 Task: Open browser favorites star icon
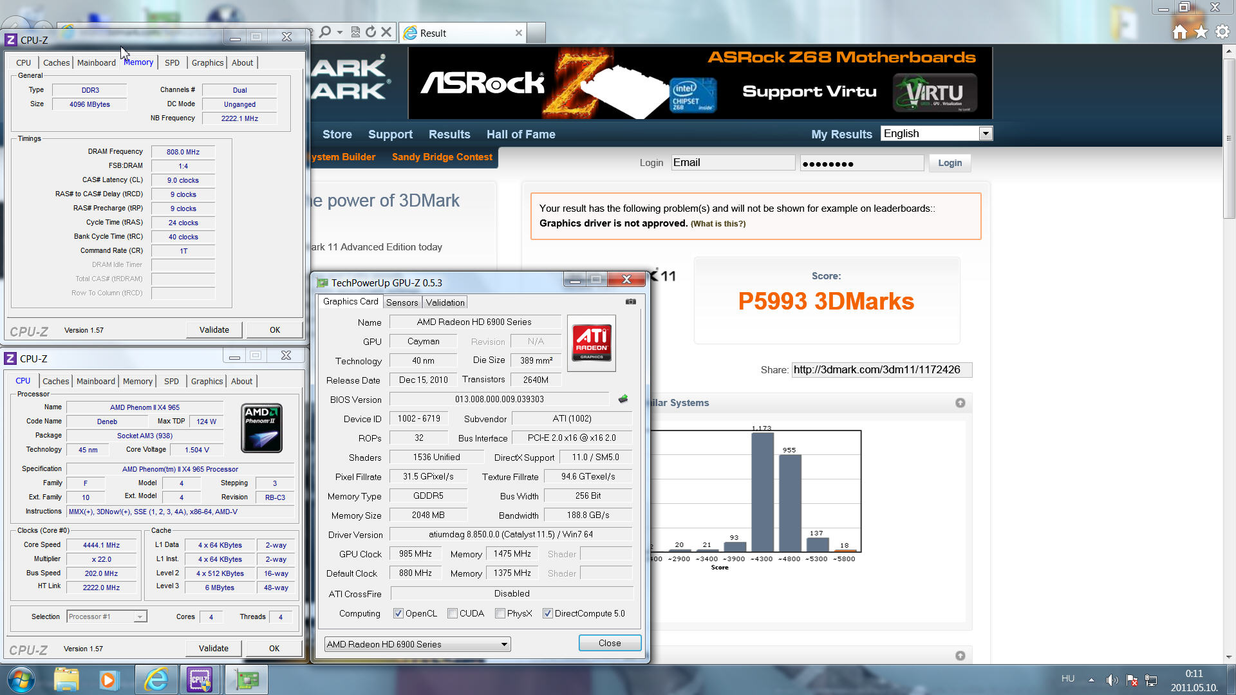pos(1201,32)
